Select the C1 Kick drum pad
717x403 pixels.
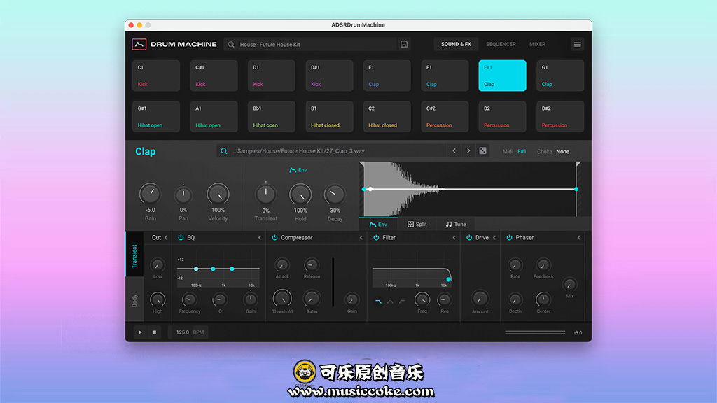156,76
